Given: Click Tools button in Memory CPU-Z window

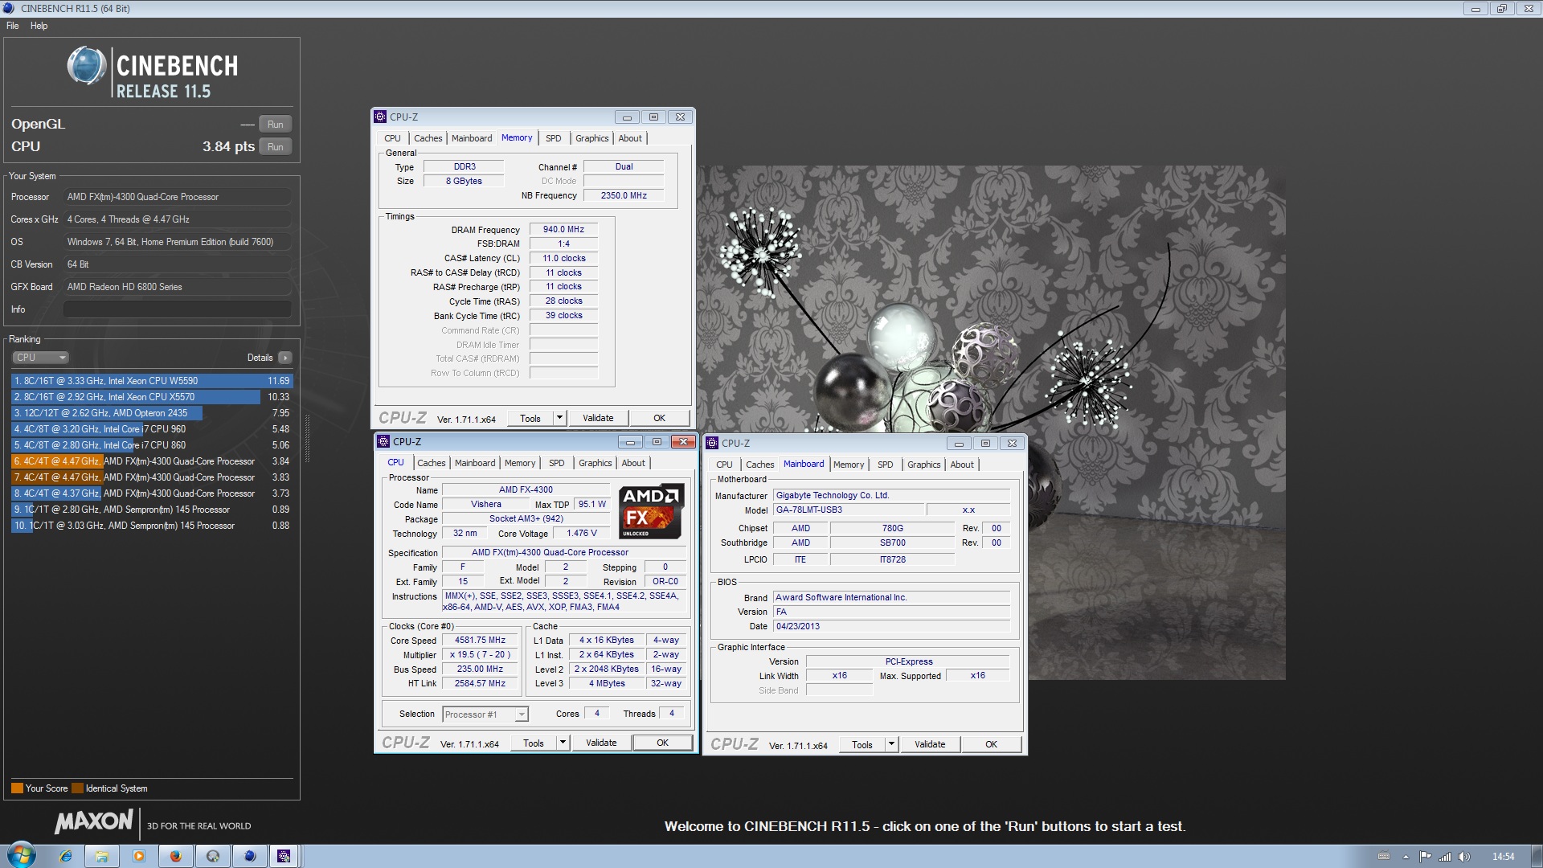Looking at the screenshot, I should tap(530, 419).
